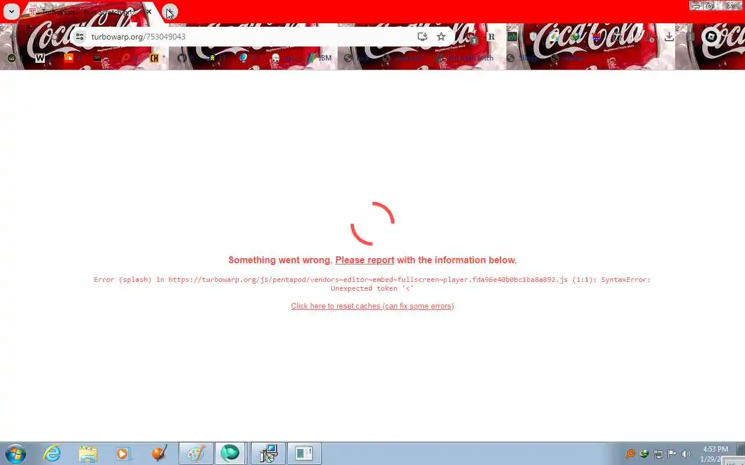
Task: Open the GitHub bookmark
Action: 182,58
